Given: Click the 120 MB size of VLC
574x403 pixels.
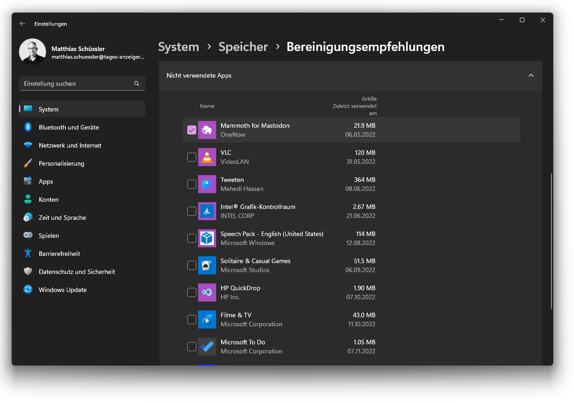Looking at the screenshot, I should click(x=365, y=153).
